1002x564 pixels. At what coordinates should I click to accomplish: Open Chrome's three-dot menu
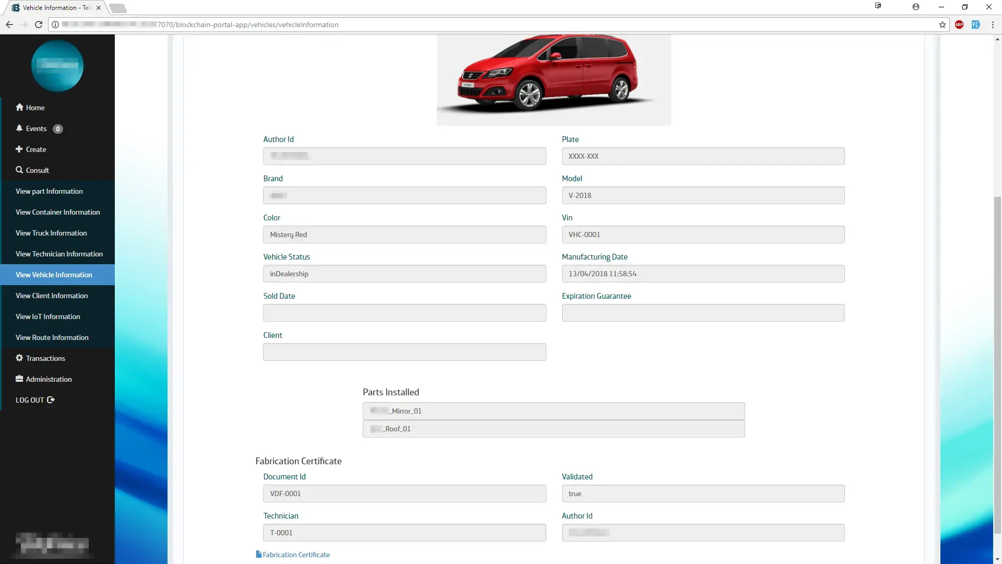point(992,25)
